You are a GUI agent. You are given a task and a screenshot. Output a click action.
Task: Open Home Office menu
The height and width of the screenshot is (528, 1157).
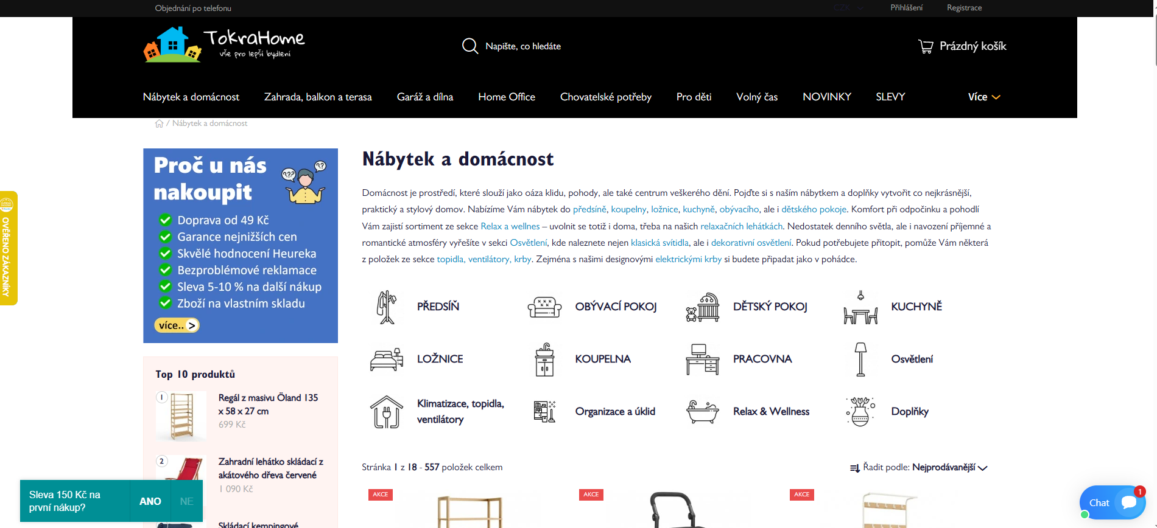point(507,97)
